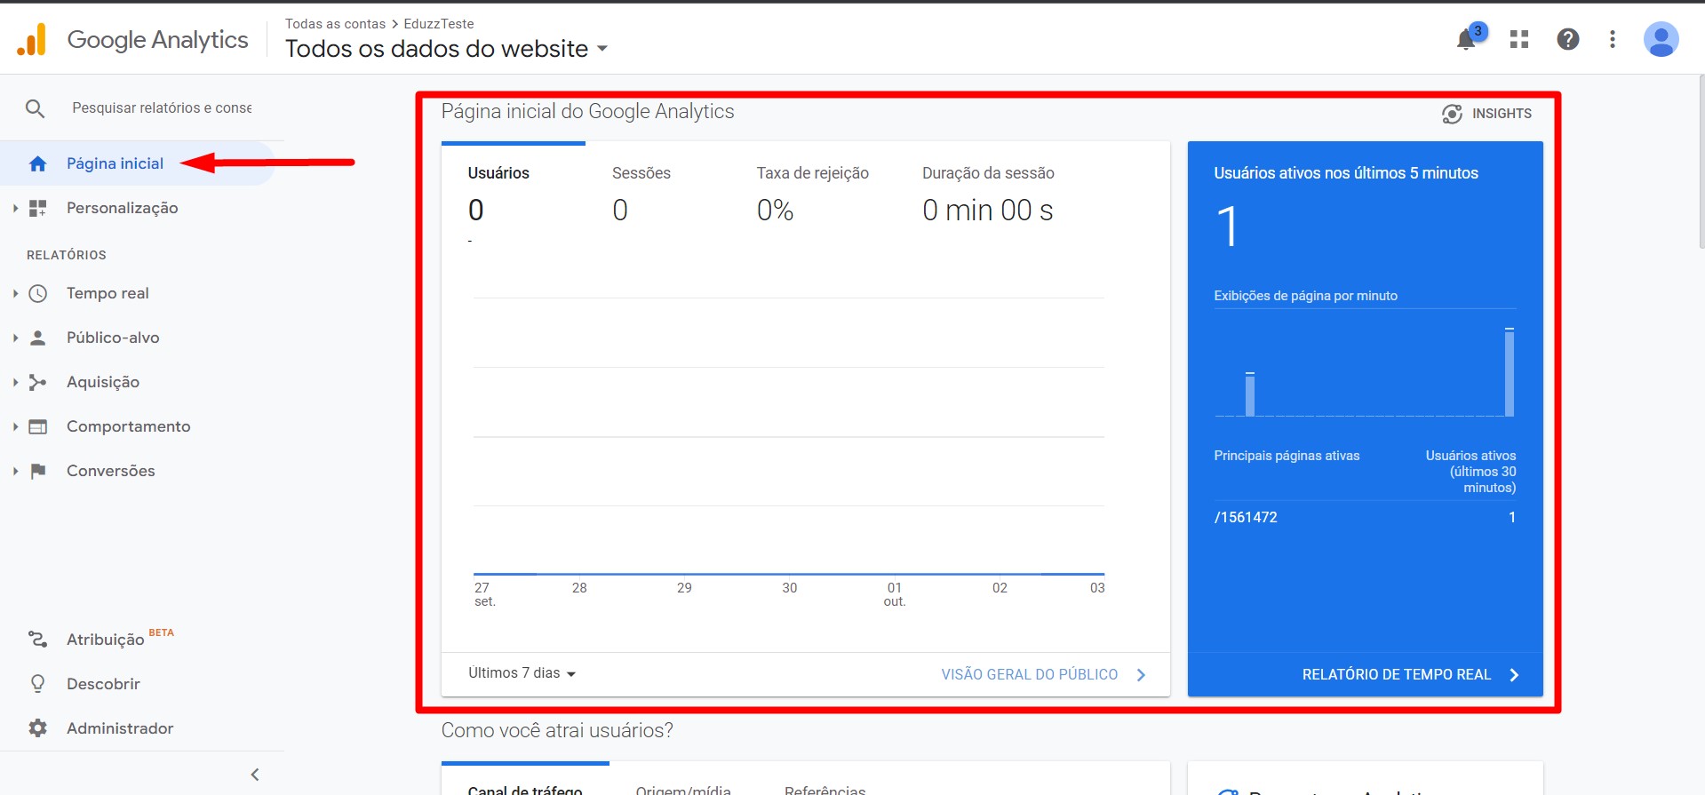Expand the Aquisição tree arrow
The width and height of the screenshot is (1705, 795).
15,382
